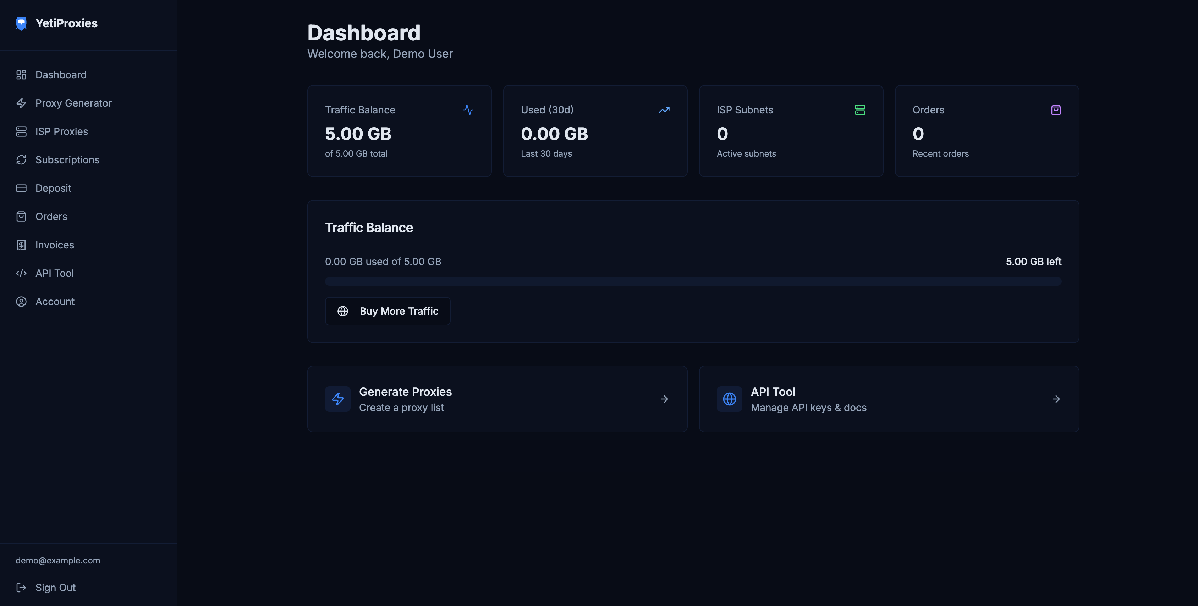Click the ISP Proxies server icon
The image size is (1198, 606).
click(21, 131)
